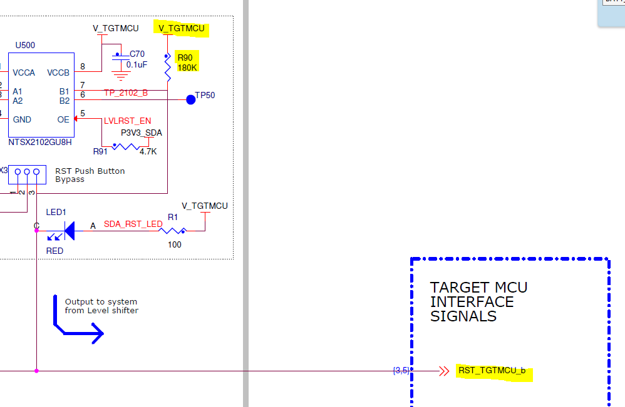Click the TP_2102_B net label
This screenshot has height=407, width=625.
pos(126,93)
